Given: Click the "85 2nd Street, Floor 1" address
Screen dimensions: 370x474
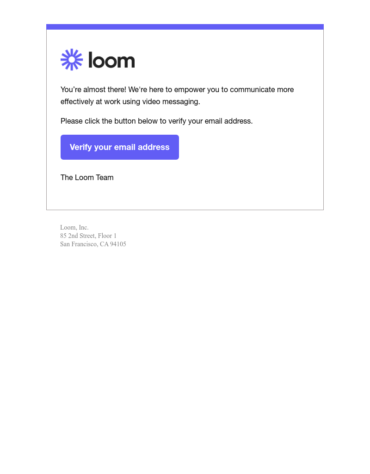Looking at the screenshot, I should [88, 236].
